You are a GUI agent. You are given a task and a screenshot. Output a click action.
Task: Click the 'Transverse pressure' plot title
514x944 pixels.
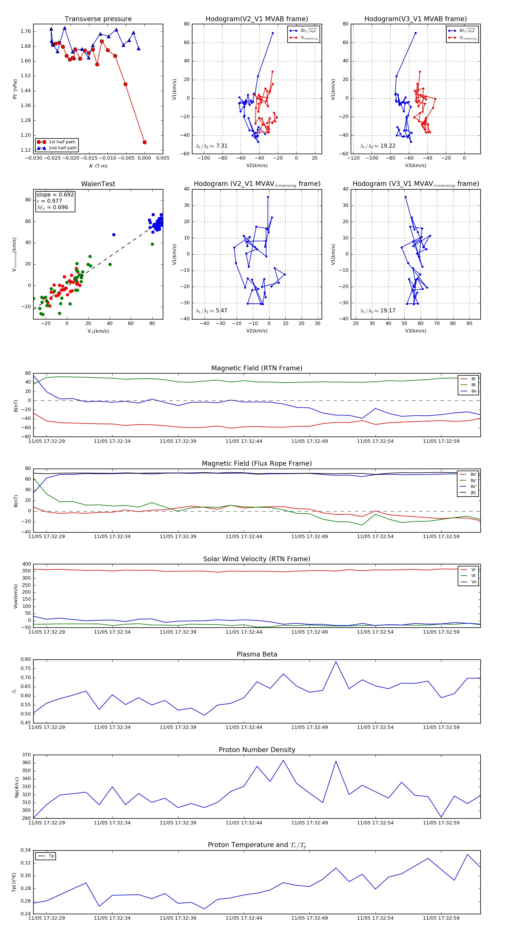coord(98,19)
